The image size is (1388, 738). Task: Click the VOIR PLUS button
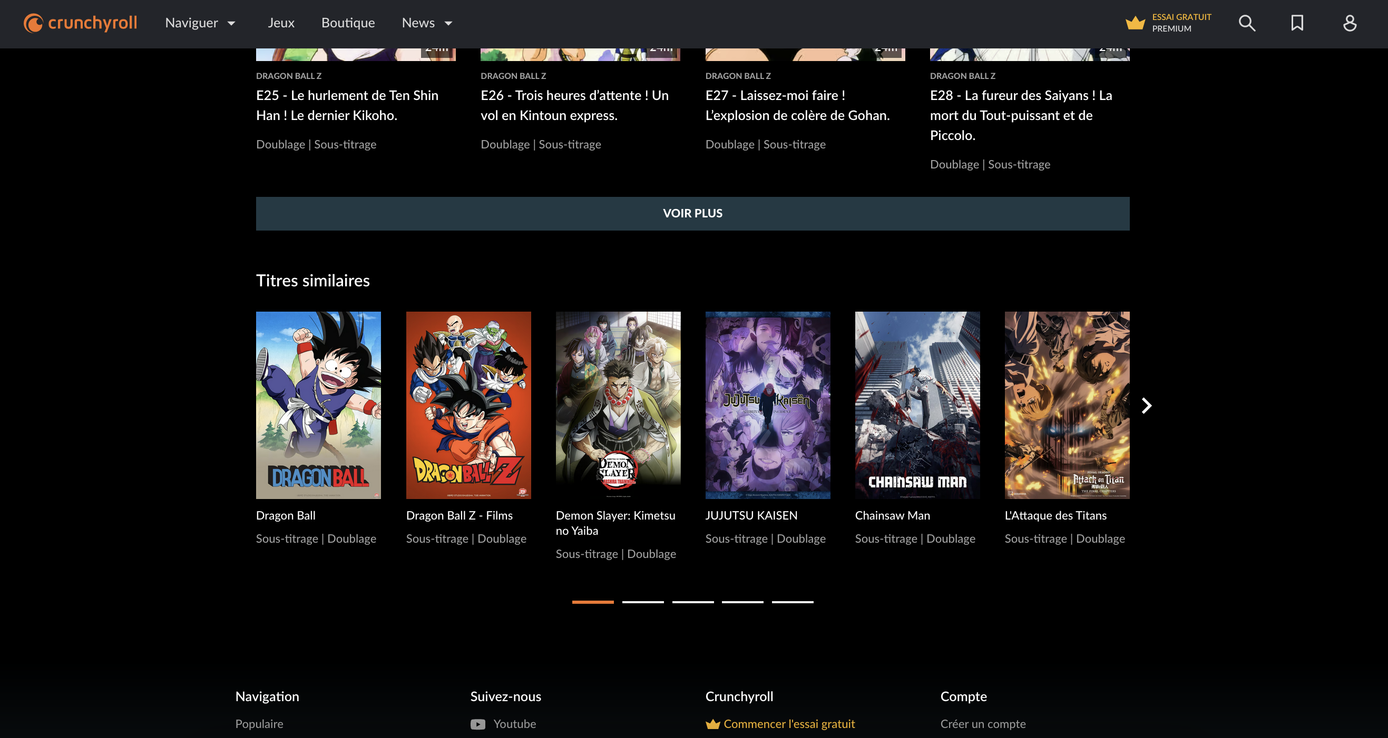coord(693,213)
